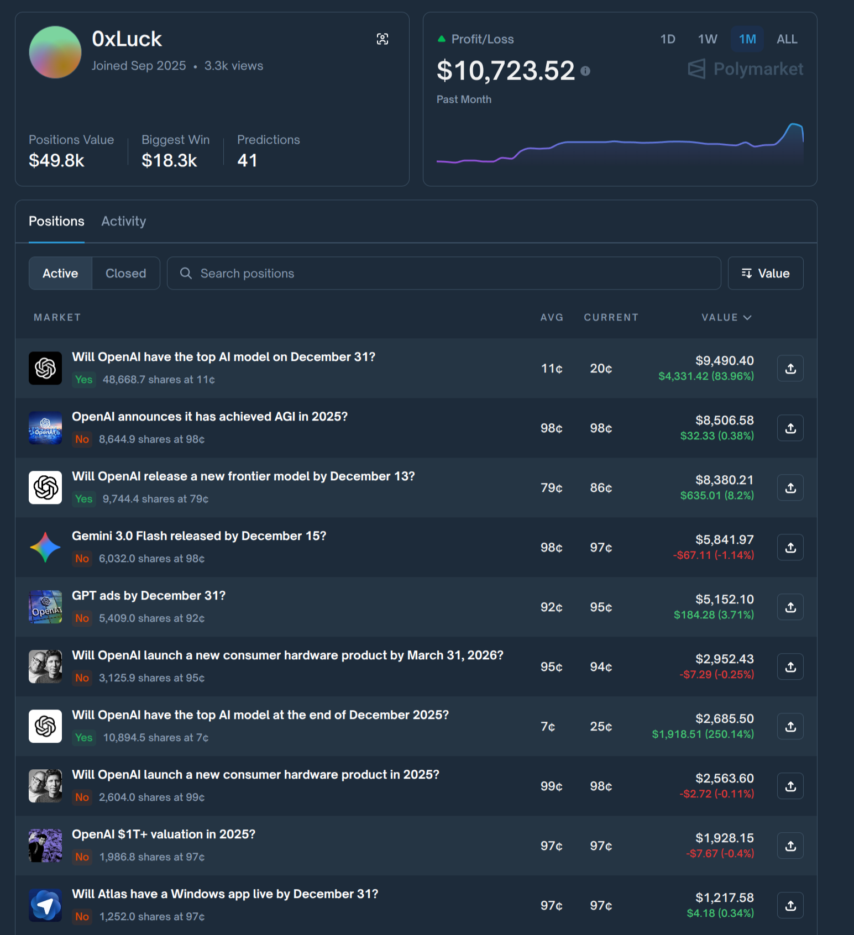854x935 pixels.
Task: Open 'OpenAI $1T+ valuation in 2025?' market
Action: (164, 834)
